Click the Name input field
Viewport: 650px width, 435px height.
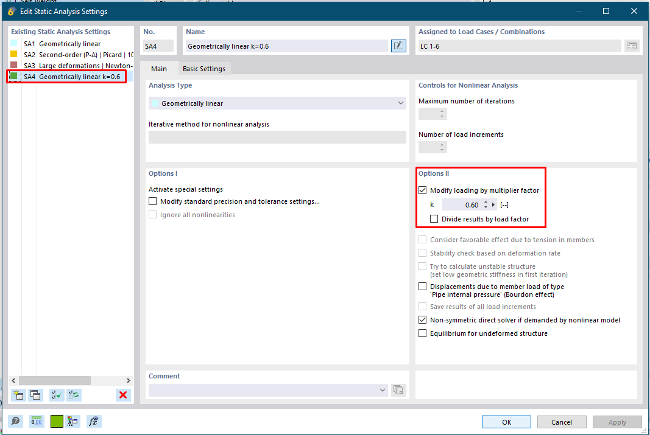coord(286,46)
